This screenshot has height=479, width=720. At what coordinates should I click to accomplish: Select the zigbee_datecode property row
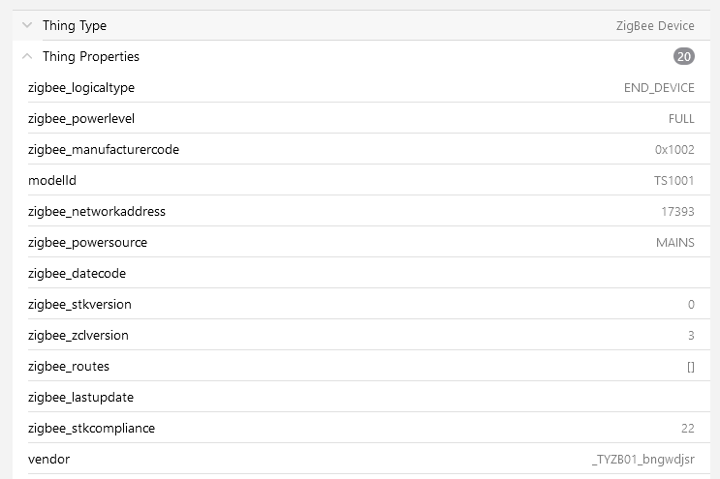point(360,273)
